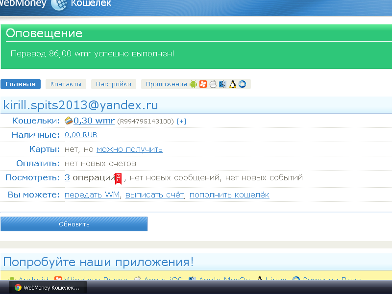Screen dimensions: 392x294
Task: Click the пополнить кошелёк link
Action: pyautogui.click(x=229, y=195)
